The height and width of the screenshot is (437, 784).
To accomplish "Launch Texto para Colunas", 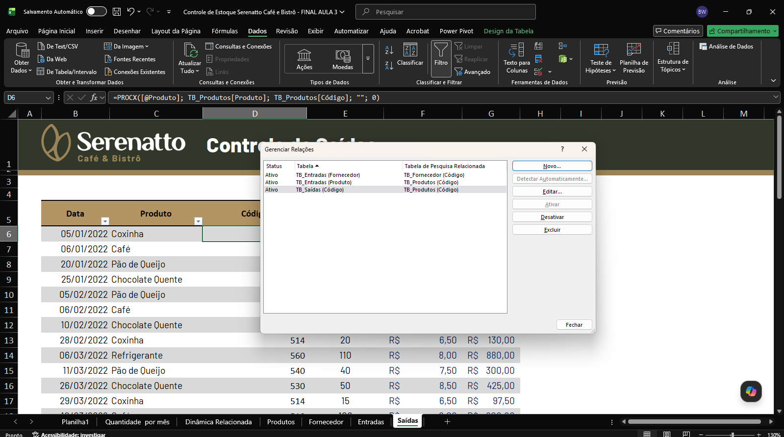I will click(x=517, y=58).
